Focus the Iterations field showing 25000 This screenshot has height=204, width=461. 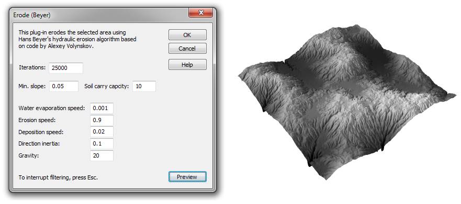(x=66, y=68)
